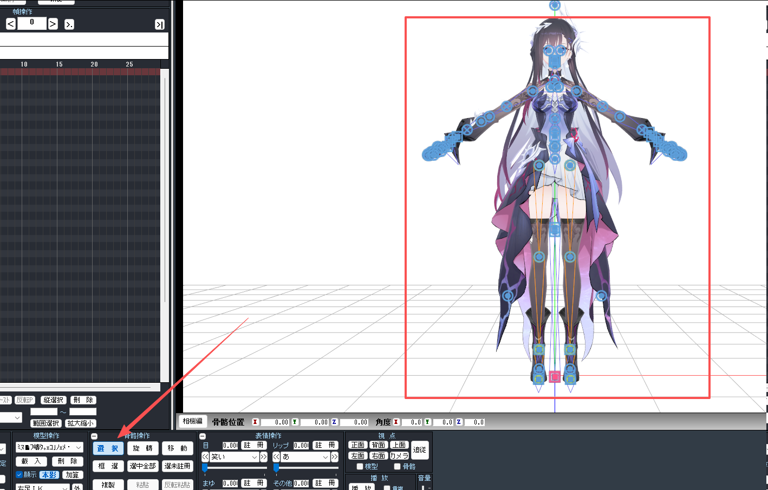Open the model selection dropdown

pos(49,447)
